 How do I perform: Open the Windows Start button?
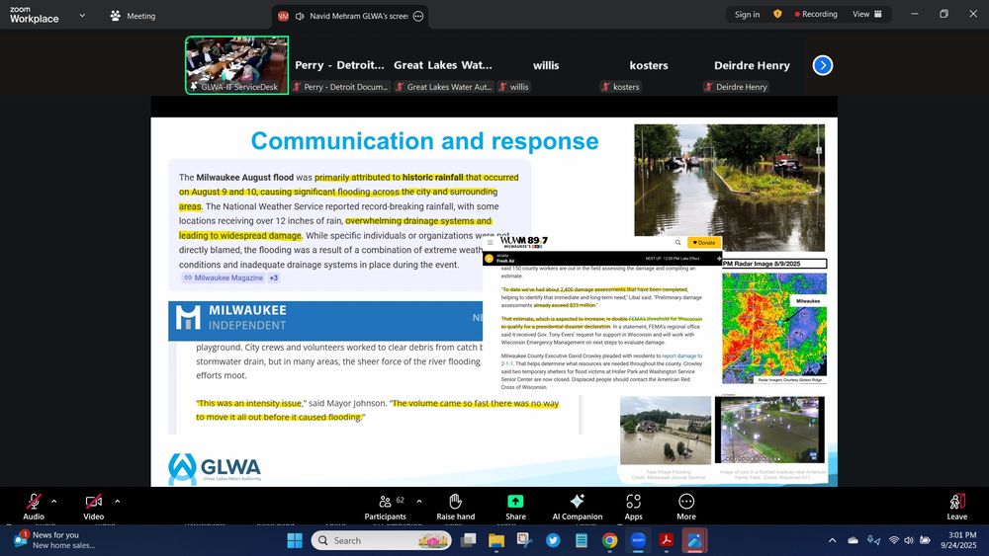click(x=295, y=540)
